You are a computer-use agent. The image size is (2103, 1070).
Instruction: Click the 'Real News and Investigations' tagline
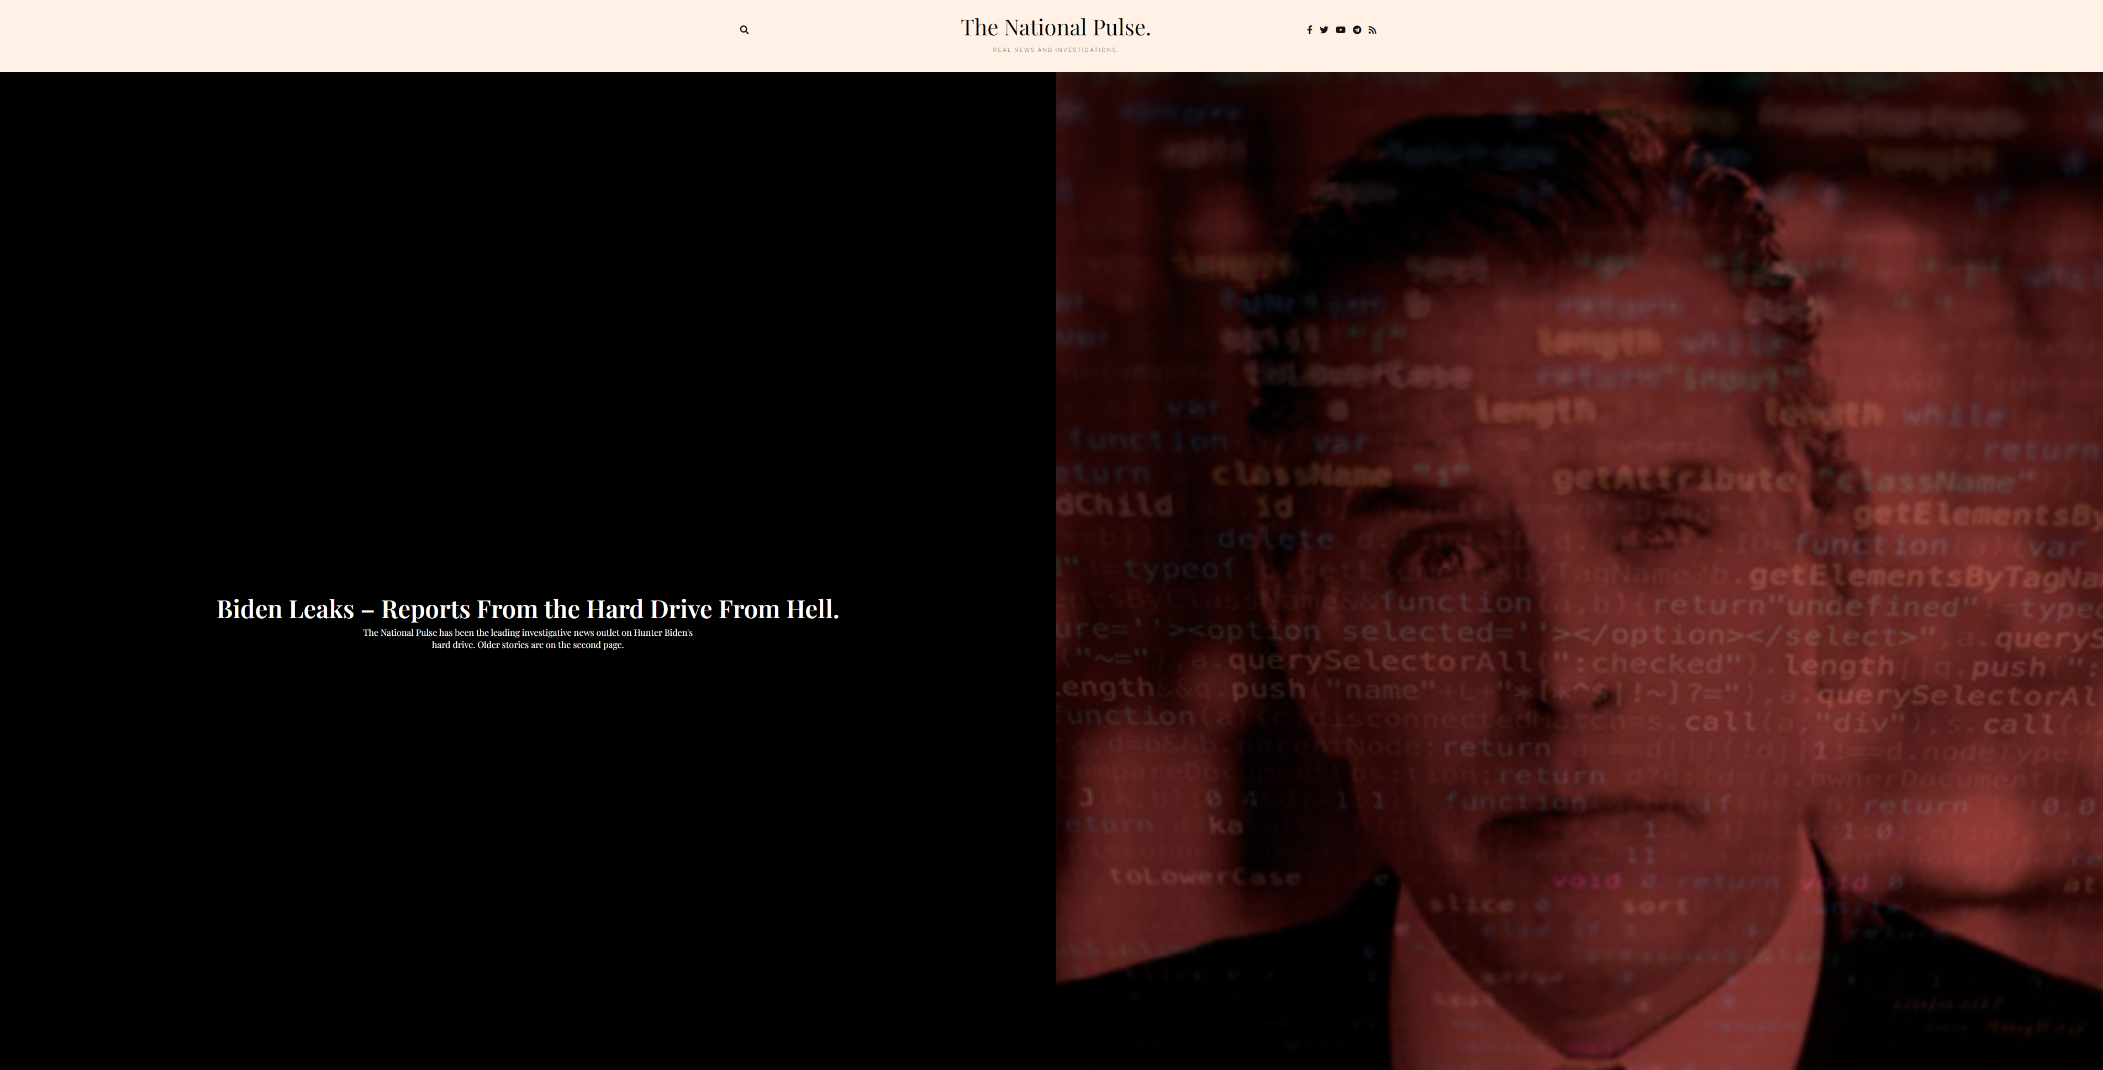point(1056,50)
